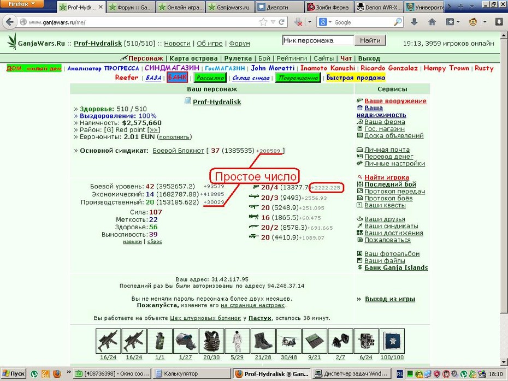Image resolution: width=508 pixels, height=381 pixels.
Task: Switch to the Форум :: Ga... tab
Action: click(131, 7)
